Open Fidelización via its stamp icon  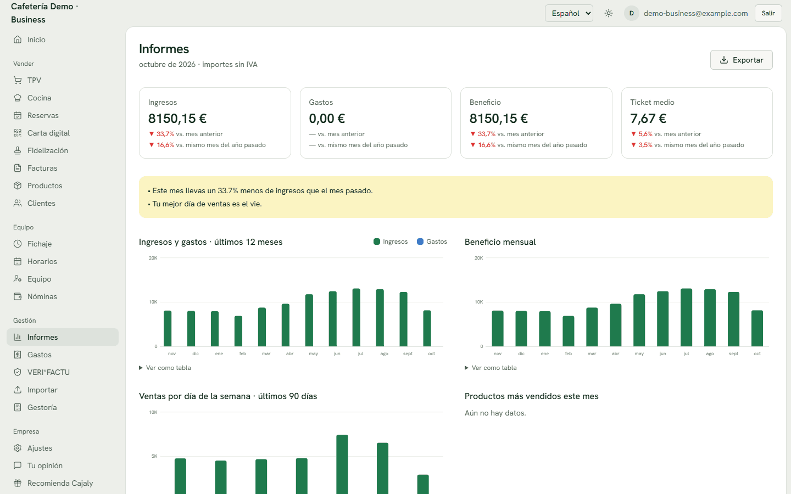(x=18, y=150)
